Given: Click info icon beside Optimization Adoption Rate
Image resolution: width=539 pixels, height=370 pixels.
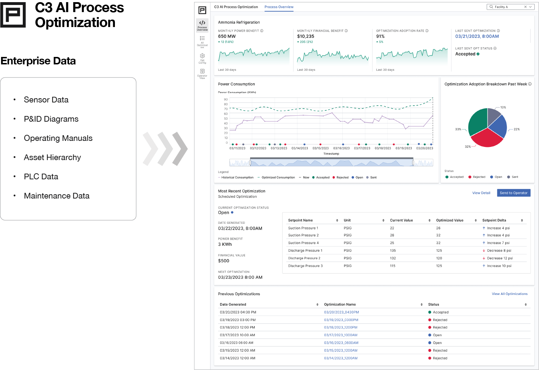Looking at the screenshot, I should pos(427,31).
